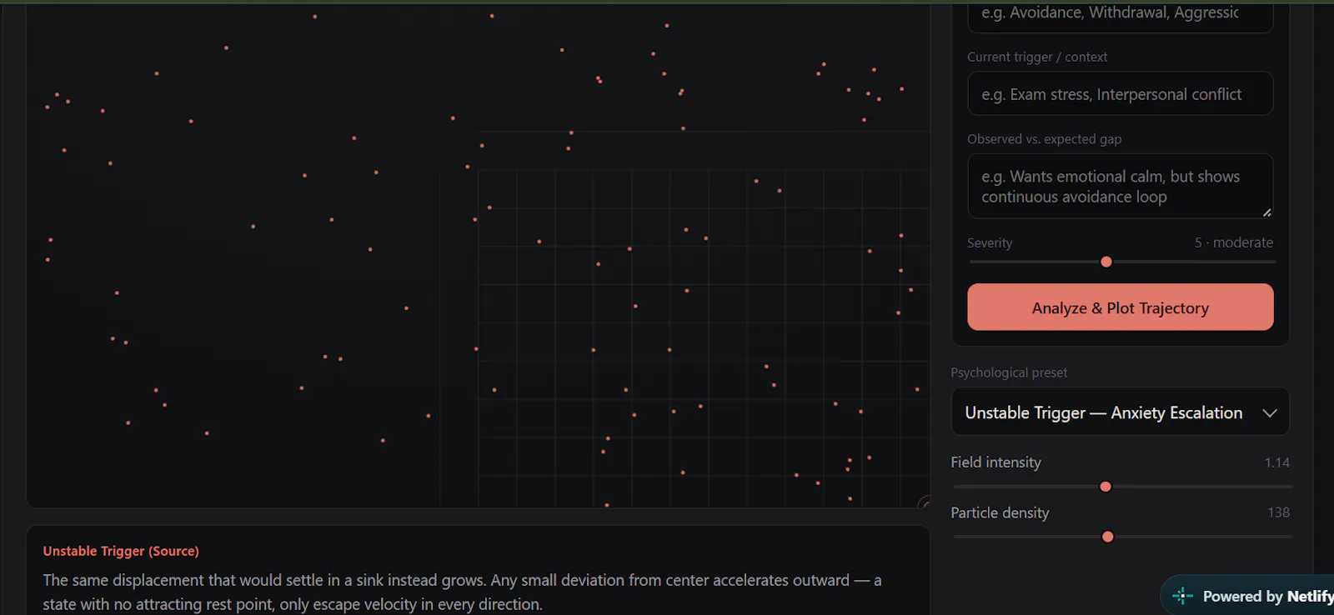Click the Field intensity label
This screenshot has width=1334, height=615.
pyautogui.click(x=995, y=462)
